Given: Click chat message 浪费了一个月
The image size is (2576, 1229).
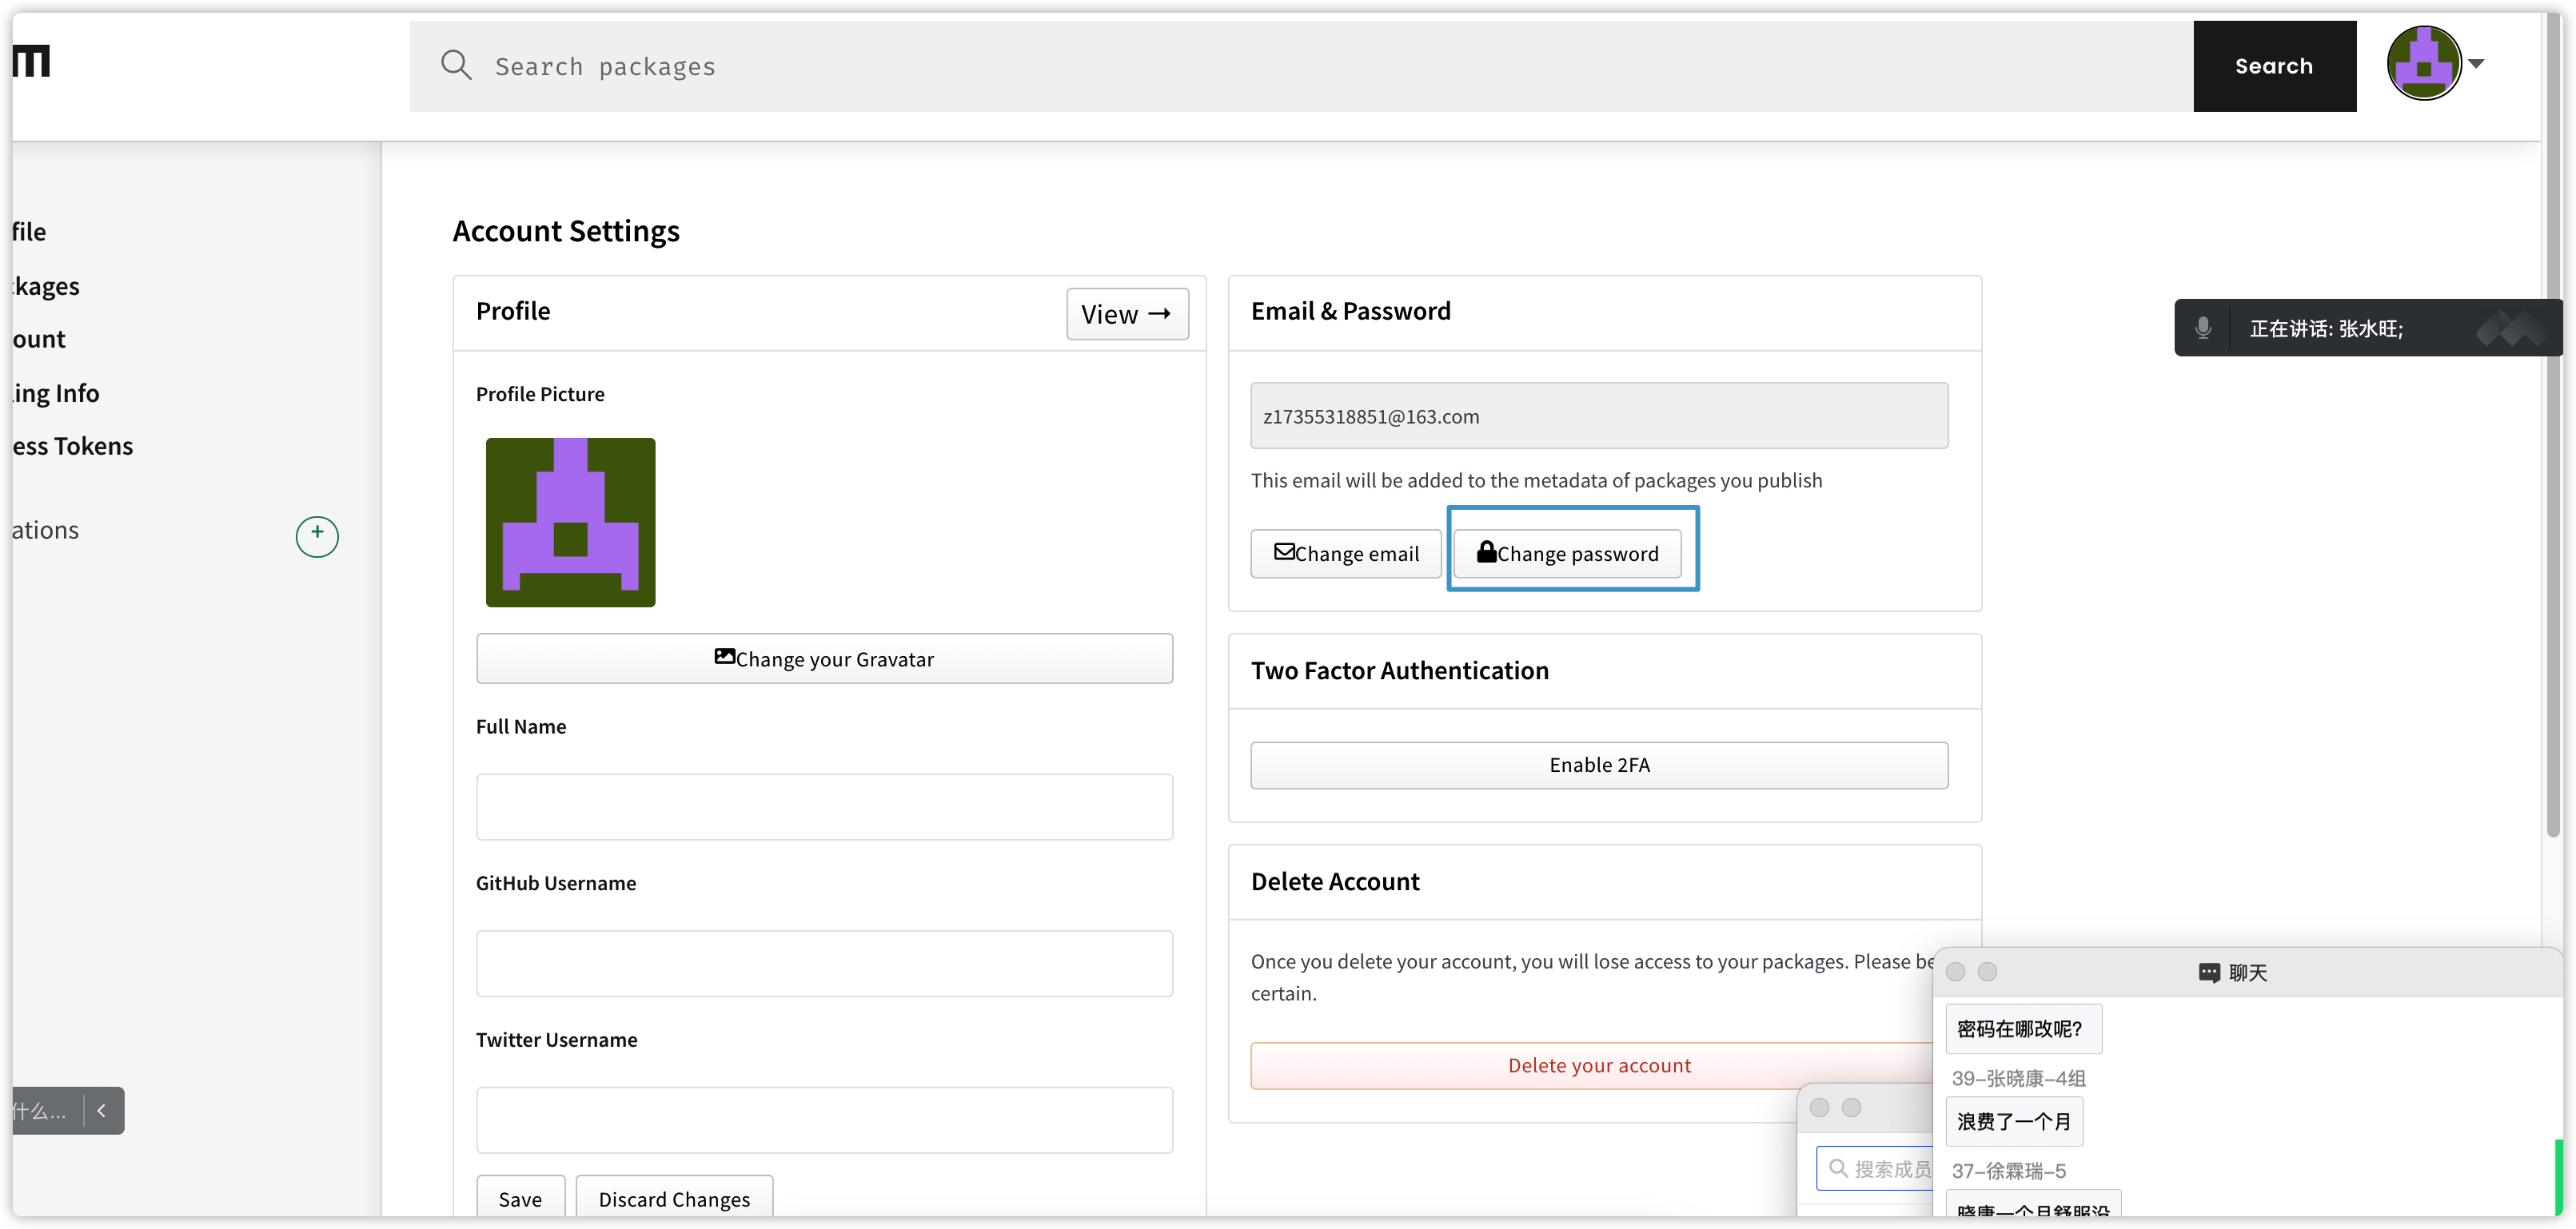Looking at the screenshot, I should 2015,1121.
